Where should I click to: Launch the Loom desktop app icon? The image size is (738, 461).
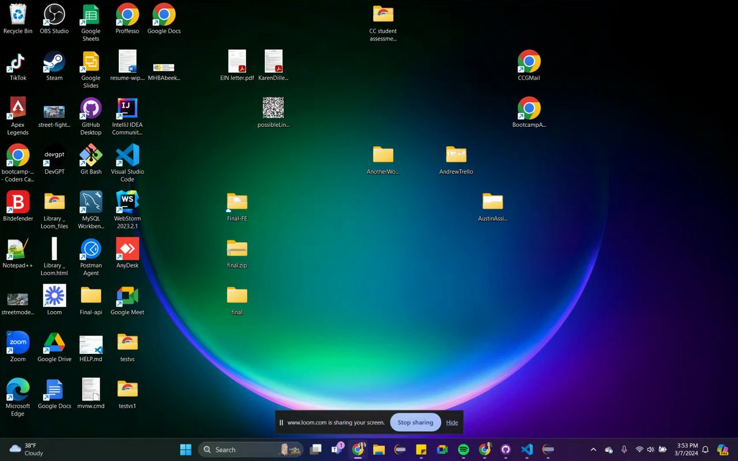pyautogui.click(x=54, y=300)
